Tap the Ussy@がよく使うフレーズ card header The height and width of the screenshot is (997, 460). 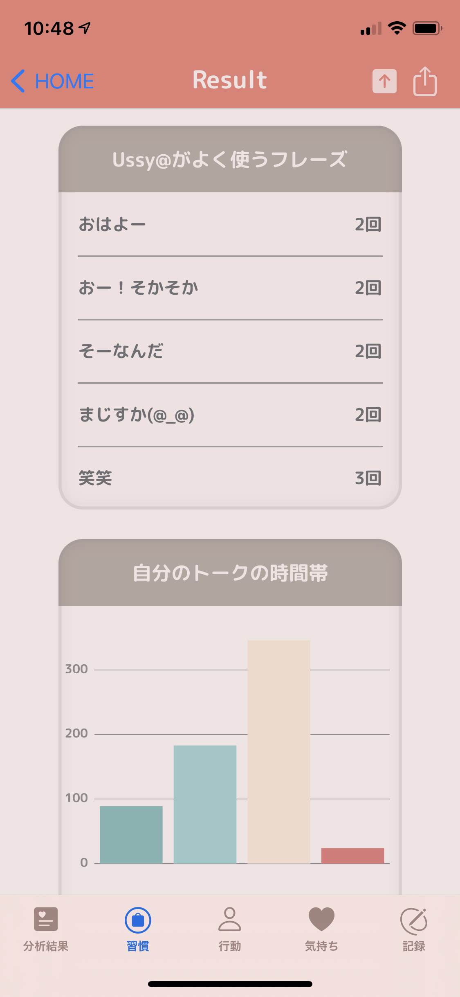tap(230, 159)
